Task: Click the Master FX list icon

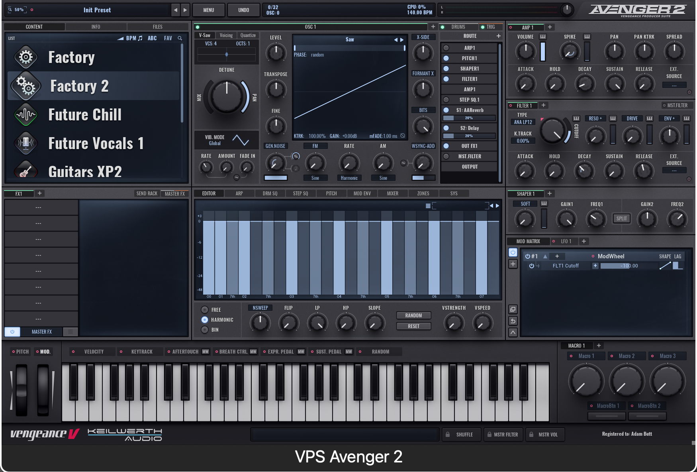Action: 70,332
